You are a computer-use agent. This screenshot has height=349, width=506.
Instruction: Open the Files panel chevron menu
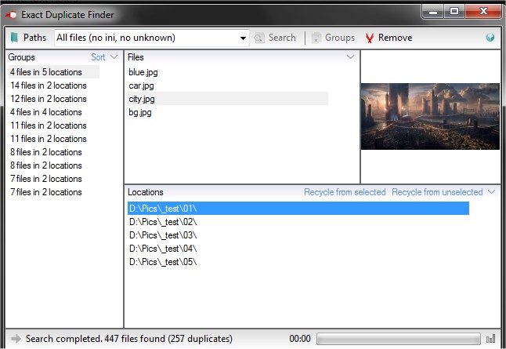point(350,57)
